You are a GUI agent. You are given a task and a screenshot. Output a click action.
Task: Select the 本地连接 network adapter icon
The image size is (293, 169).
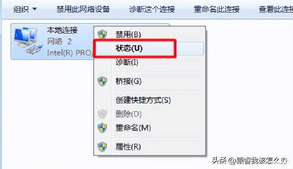[28, 41]
